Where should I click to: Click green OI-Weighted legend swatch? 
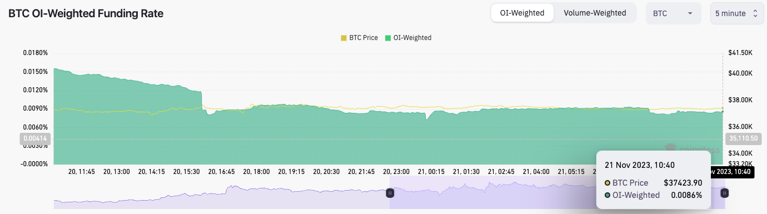pos(388,38)
